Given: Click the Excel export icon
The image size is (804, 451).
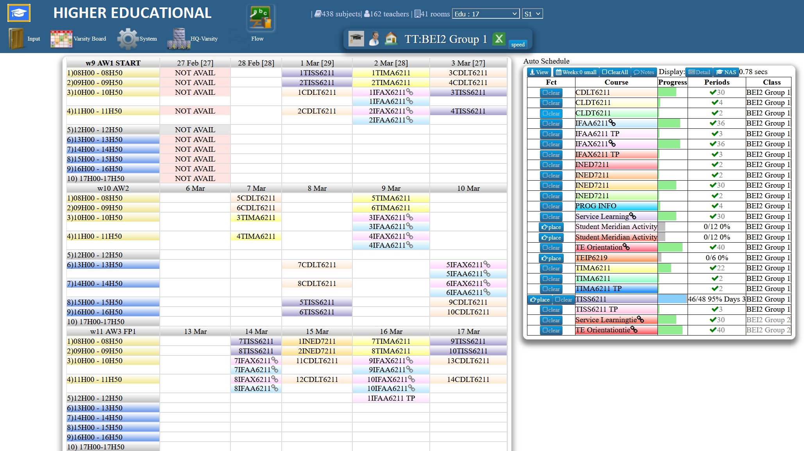Looking at the screenshot, I should tap(498, 39).
